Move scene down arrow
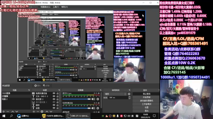The width and height of the screenshot is (213, 119). (x=17, y=112)
